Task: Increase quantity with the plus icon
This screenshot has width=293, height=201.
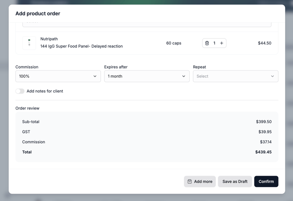Action: (221, 43)
